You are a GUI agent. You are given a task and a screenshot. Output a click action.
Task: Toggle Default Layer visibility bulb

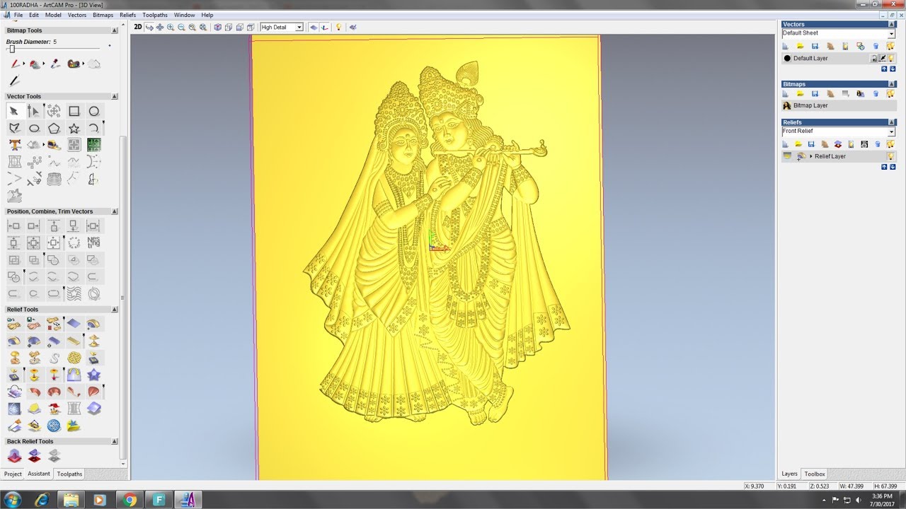coord(891,58)
